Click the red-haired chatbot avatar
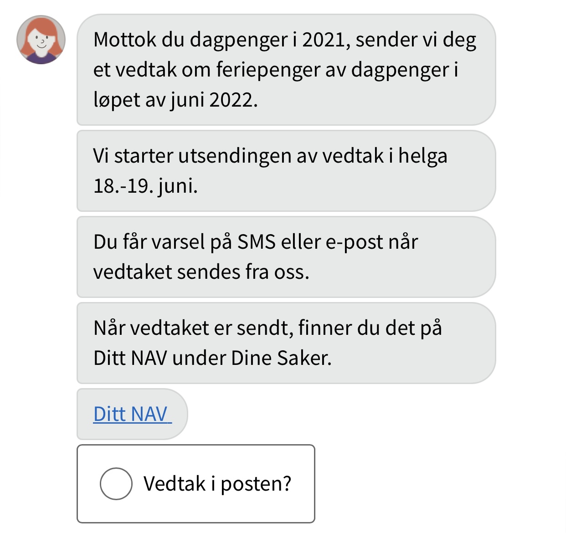 click(x=41, y=40)
